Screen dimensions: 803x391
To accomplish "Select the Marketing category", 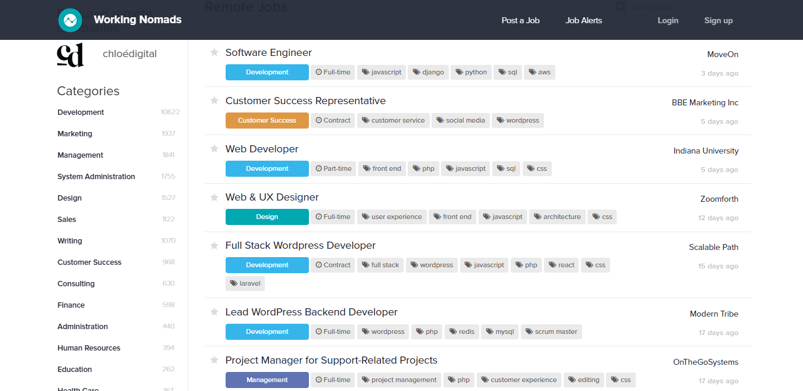I will point(74,133).
